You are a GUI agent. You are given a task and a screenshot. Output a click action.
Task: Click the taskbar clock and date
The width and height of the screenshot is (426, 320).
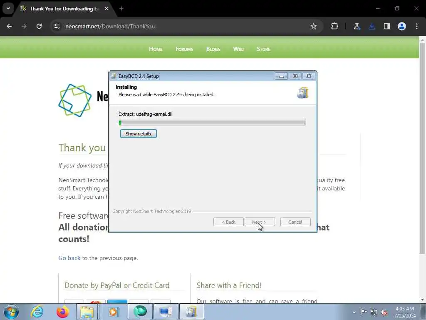(405, 312)
